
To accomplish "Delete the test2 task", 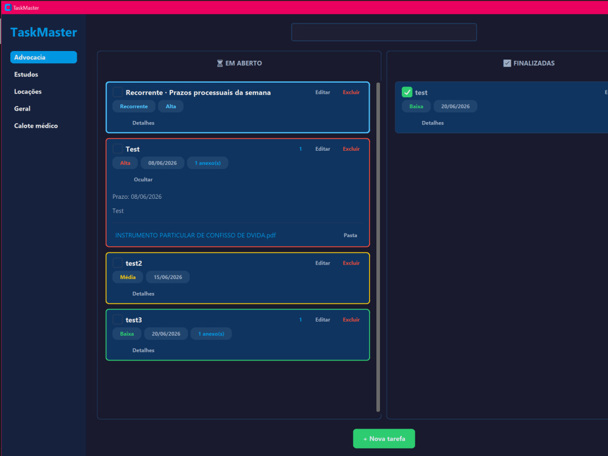I will click(x=351, y=263).
